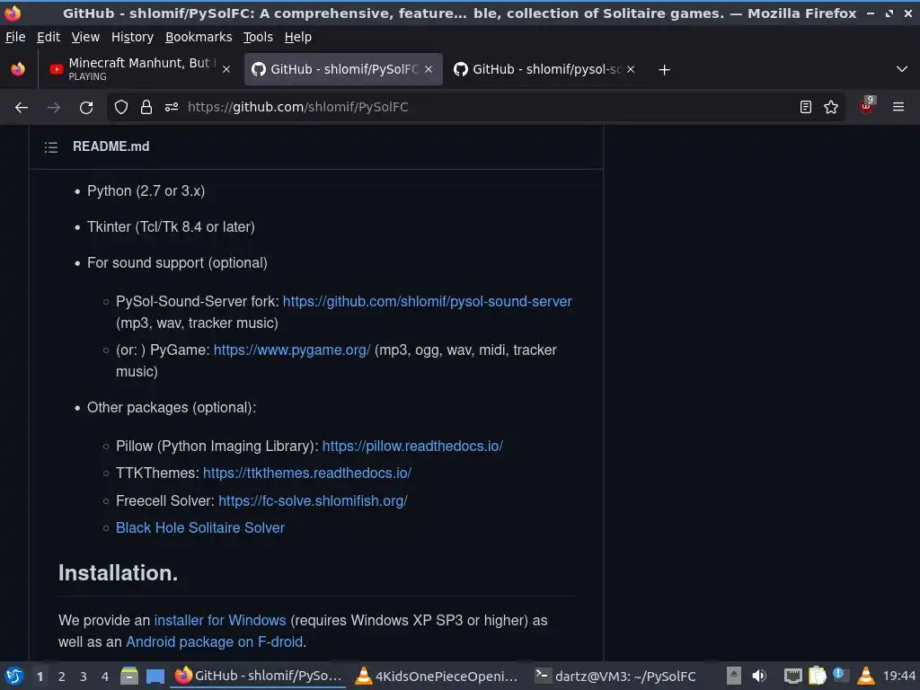The image size is (920, 690).
Task: Switch to VLC 4KidsOnePiece taskbar window
Action: tap(438, 677)
